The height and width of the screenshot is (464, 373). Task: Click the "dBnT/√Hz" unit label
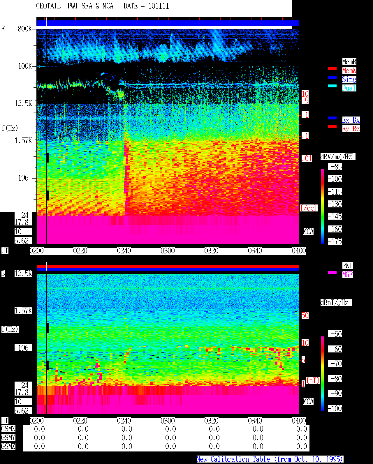pos(336,302)
